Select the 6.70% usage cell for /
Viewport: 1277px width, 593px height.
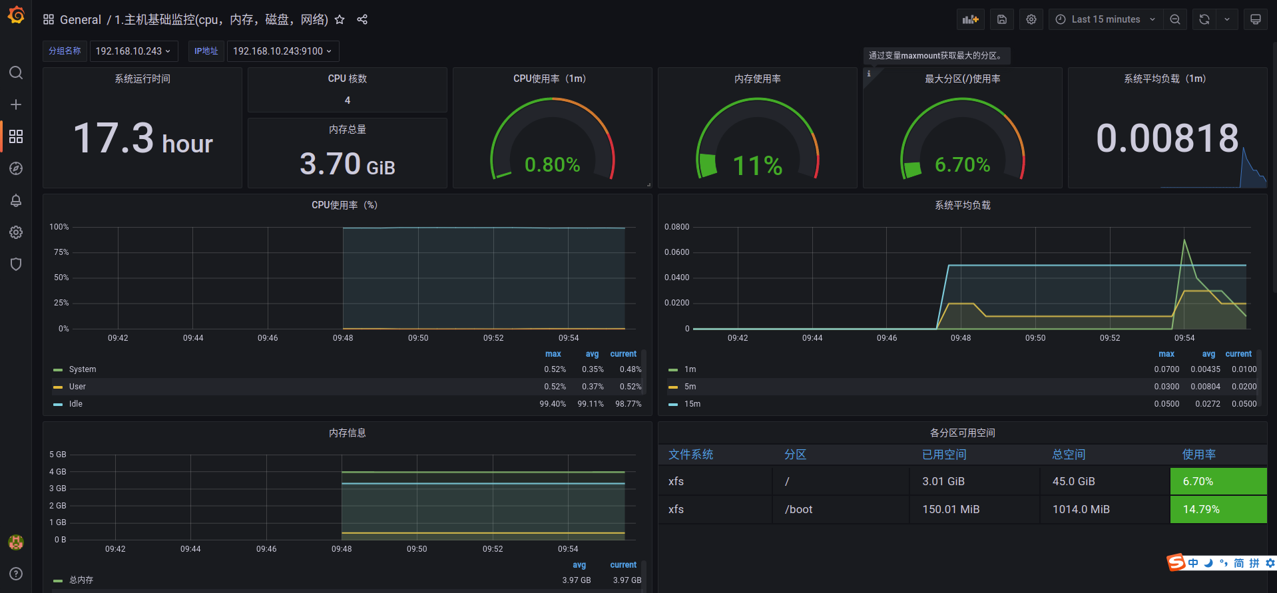tap(1218, 481)
